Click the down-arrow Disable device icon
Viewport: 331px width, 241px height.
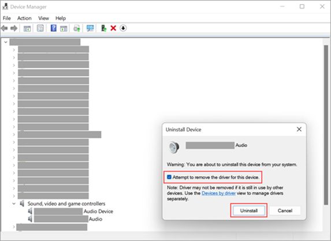click(123, 28)
